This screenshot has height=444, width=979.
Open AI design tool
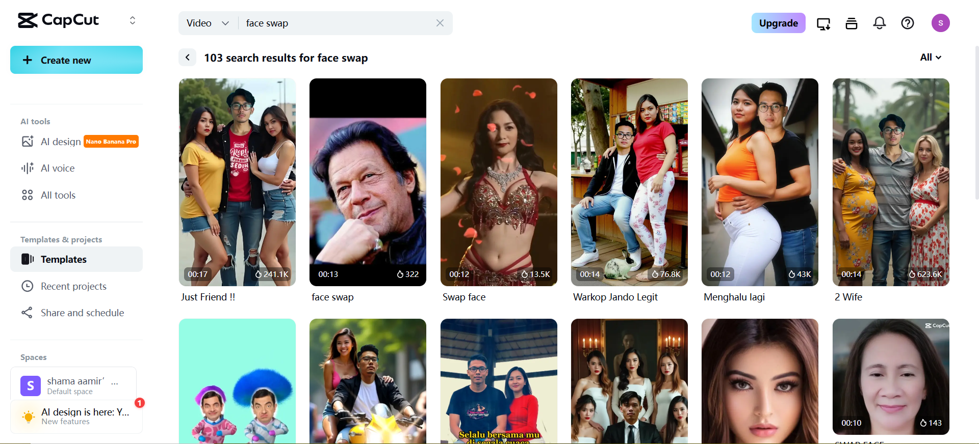(61, 142)
